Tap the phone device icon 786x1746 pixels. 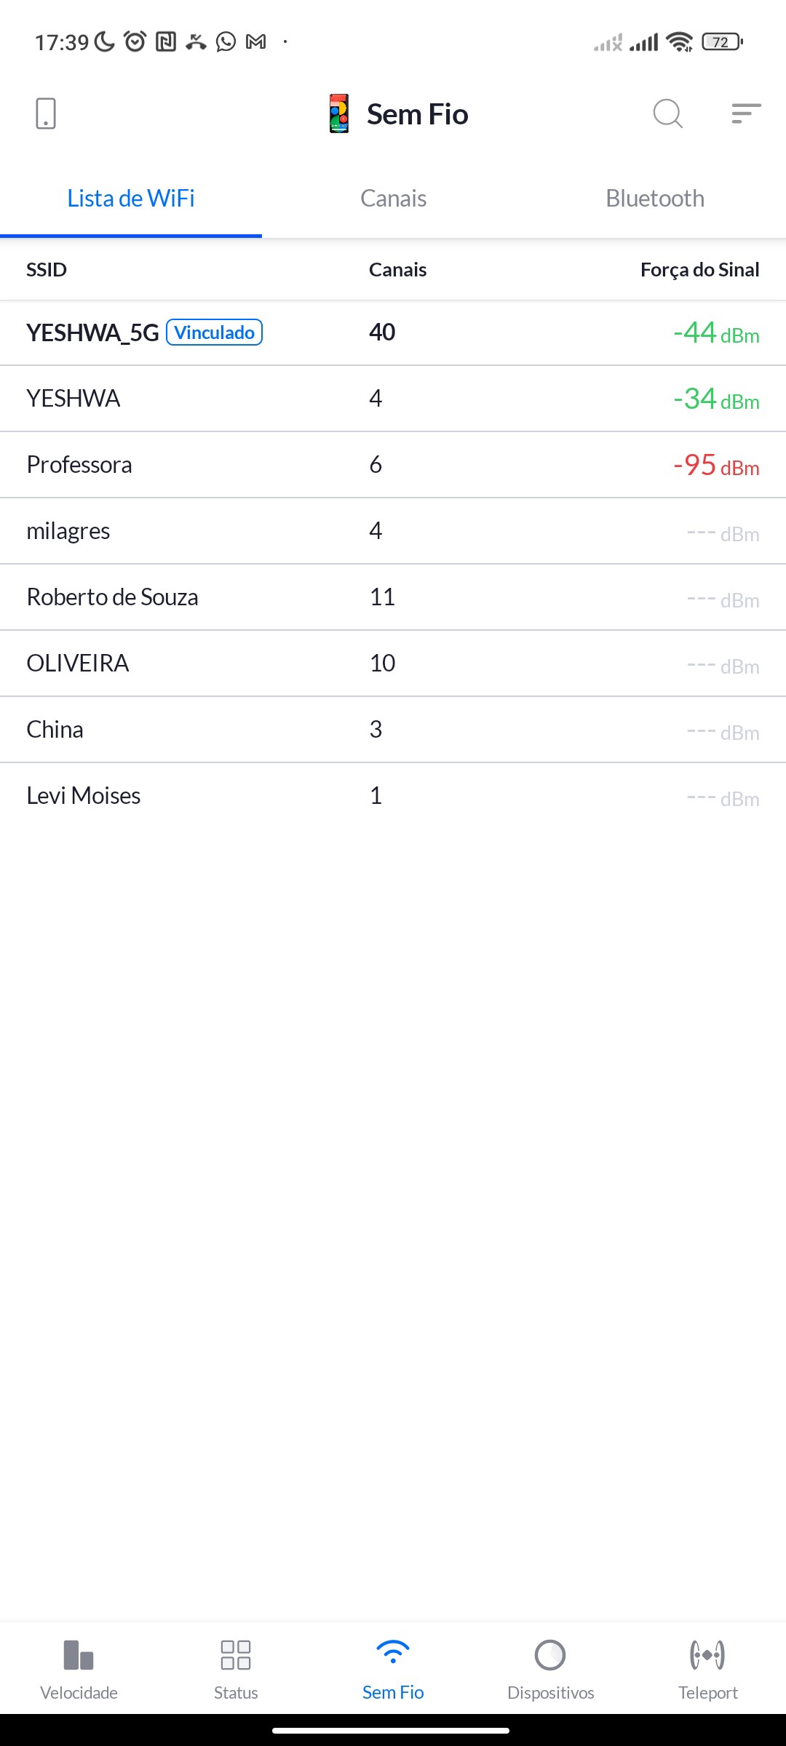pos(46,113)
